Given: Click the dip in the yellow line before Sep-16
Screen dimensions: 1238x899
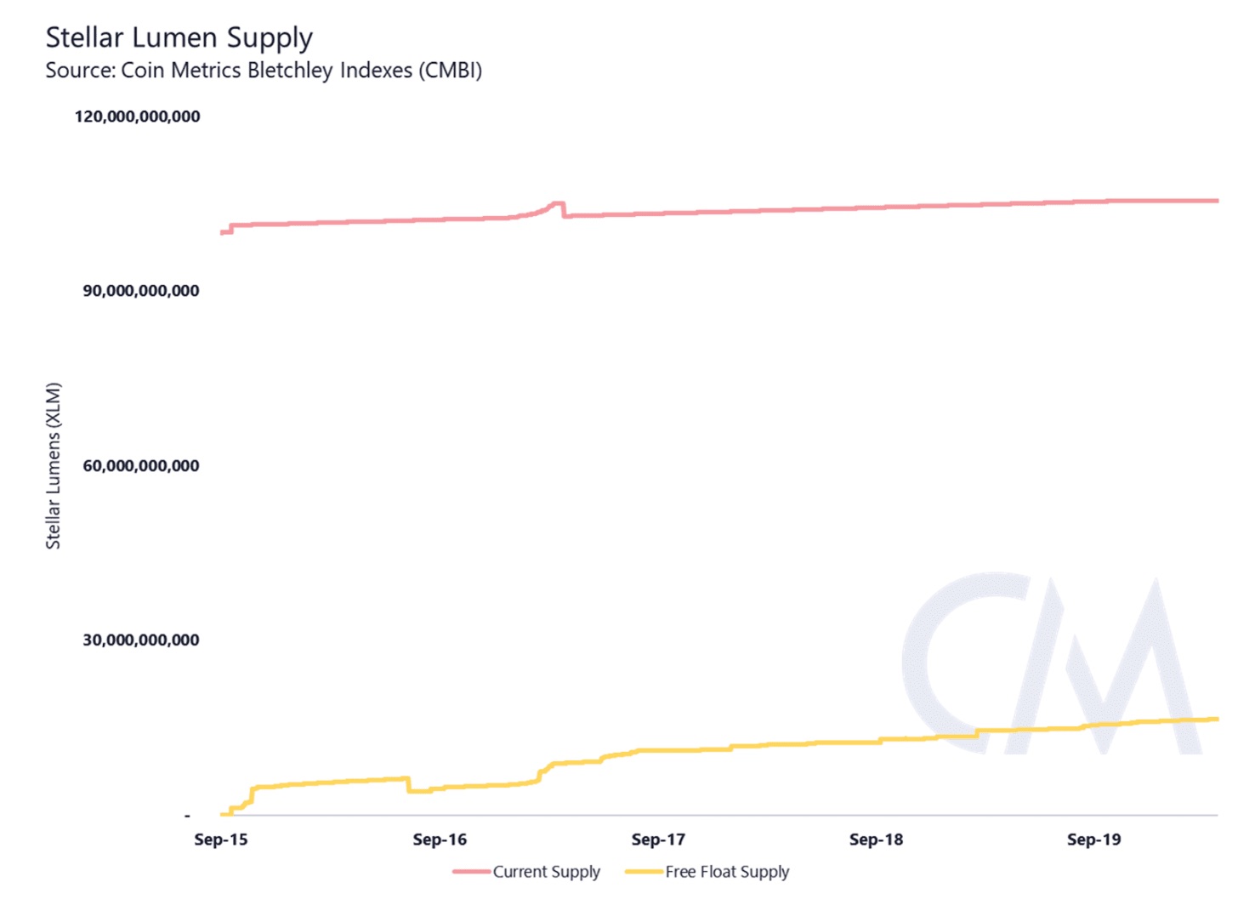Looking at the screenshot, I should point(417,791).
